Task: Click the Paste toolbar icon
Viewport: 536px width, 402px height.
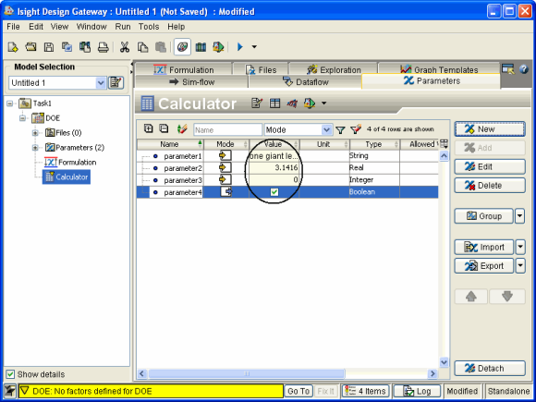Action: click(161, 47)
